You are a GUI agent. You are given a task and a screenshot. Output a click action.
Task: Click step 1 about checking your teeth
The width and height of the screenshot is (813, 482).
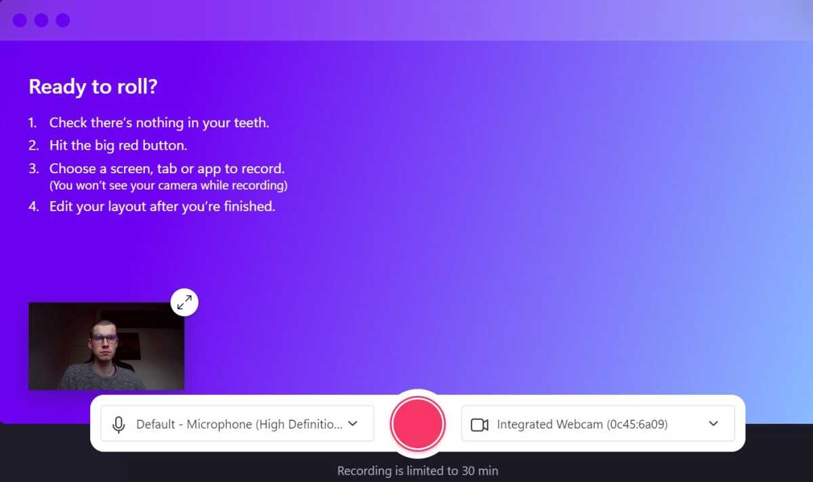(159, 123)
